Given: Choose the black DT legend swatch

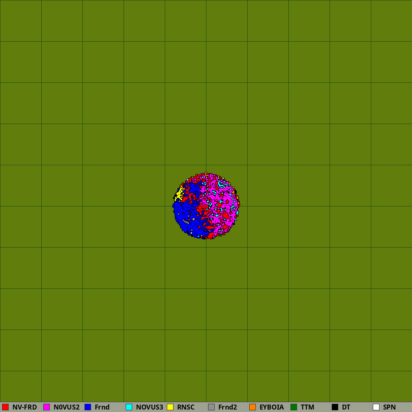Looking at the screenshot, I should pos(335,407).
